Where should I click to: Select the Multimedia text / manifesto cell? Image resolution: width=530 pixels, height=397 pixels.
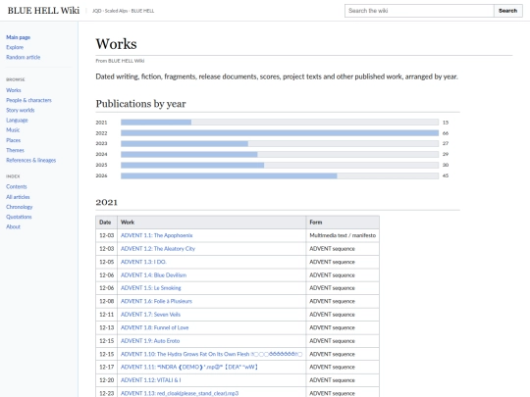point(343,235)
